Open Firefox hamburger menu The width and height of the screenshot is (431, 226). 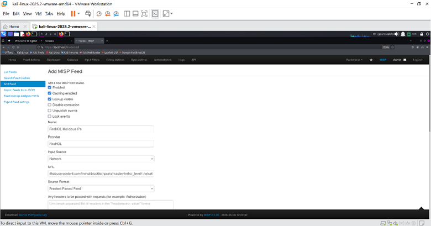[x=428, y=48]
